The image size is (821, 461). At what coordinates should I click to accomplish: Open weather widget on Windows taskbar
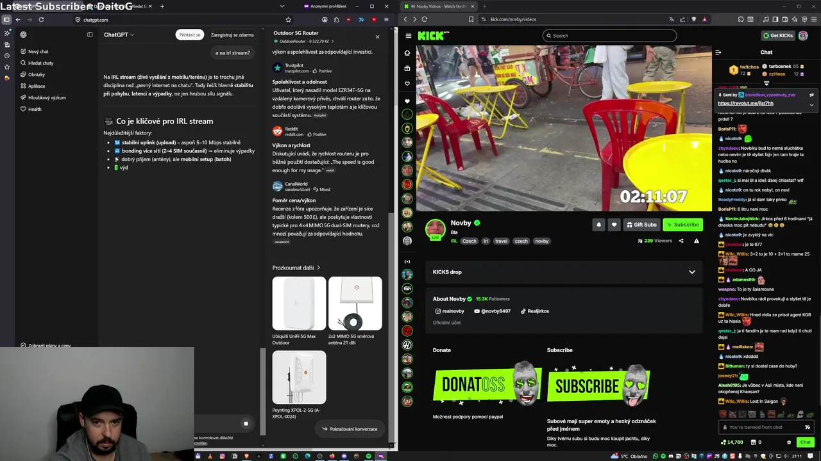click(629, 457)
